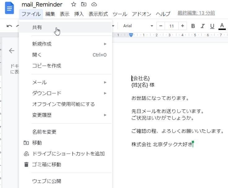Check the cloud save status icon
This screenshot has width=228, height=188.
[94, 4]
